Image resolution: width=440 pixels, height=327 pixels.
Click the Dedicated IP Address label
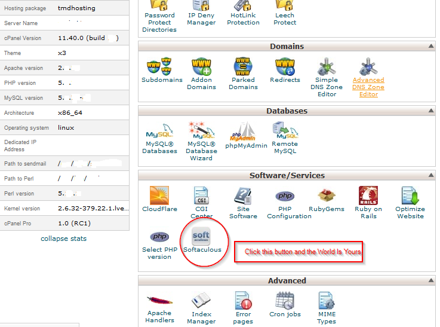point(20,145)
